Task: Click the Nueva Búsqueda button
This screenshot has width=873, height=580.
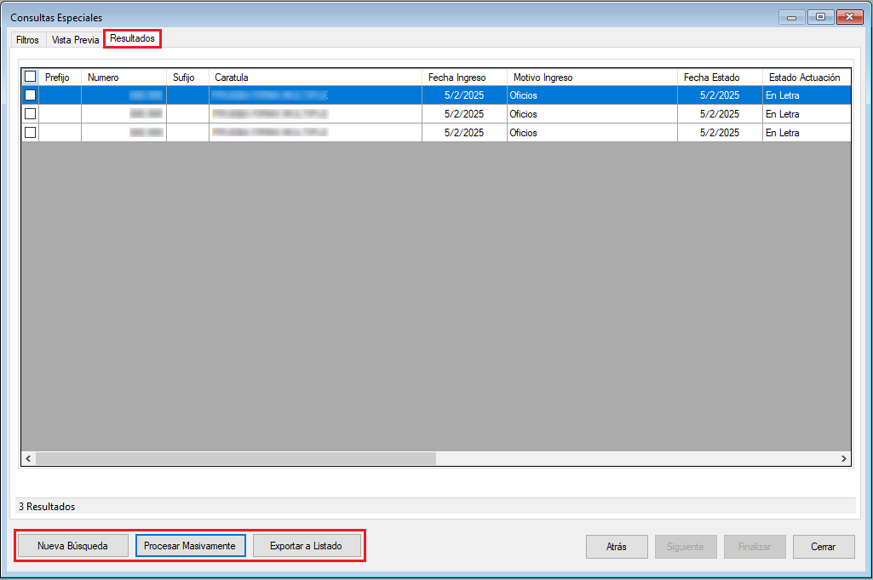Action: (x=72, y=546)
